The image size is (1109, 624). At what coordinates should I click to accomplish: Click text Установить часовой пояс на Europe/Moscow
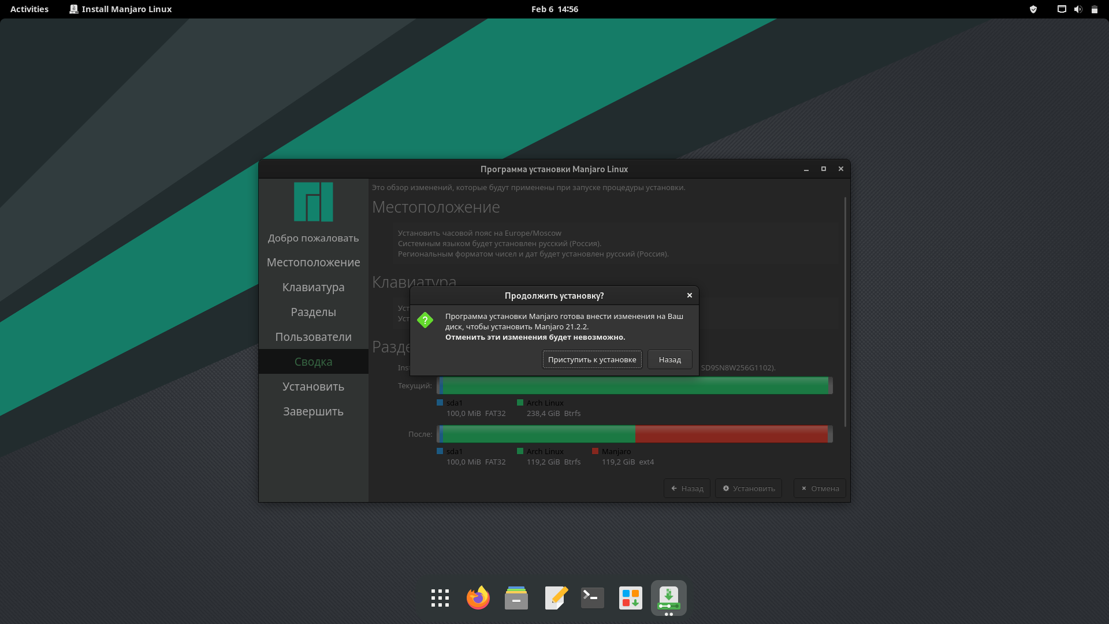479,233
